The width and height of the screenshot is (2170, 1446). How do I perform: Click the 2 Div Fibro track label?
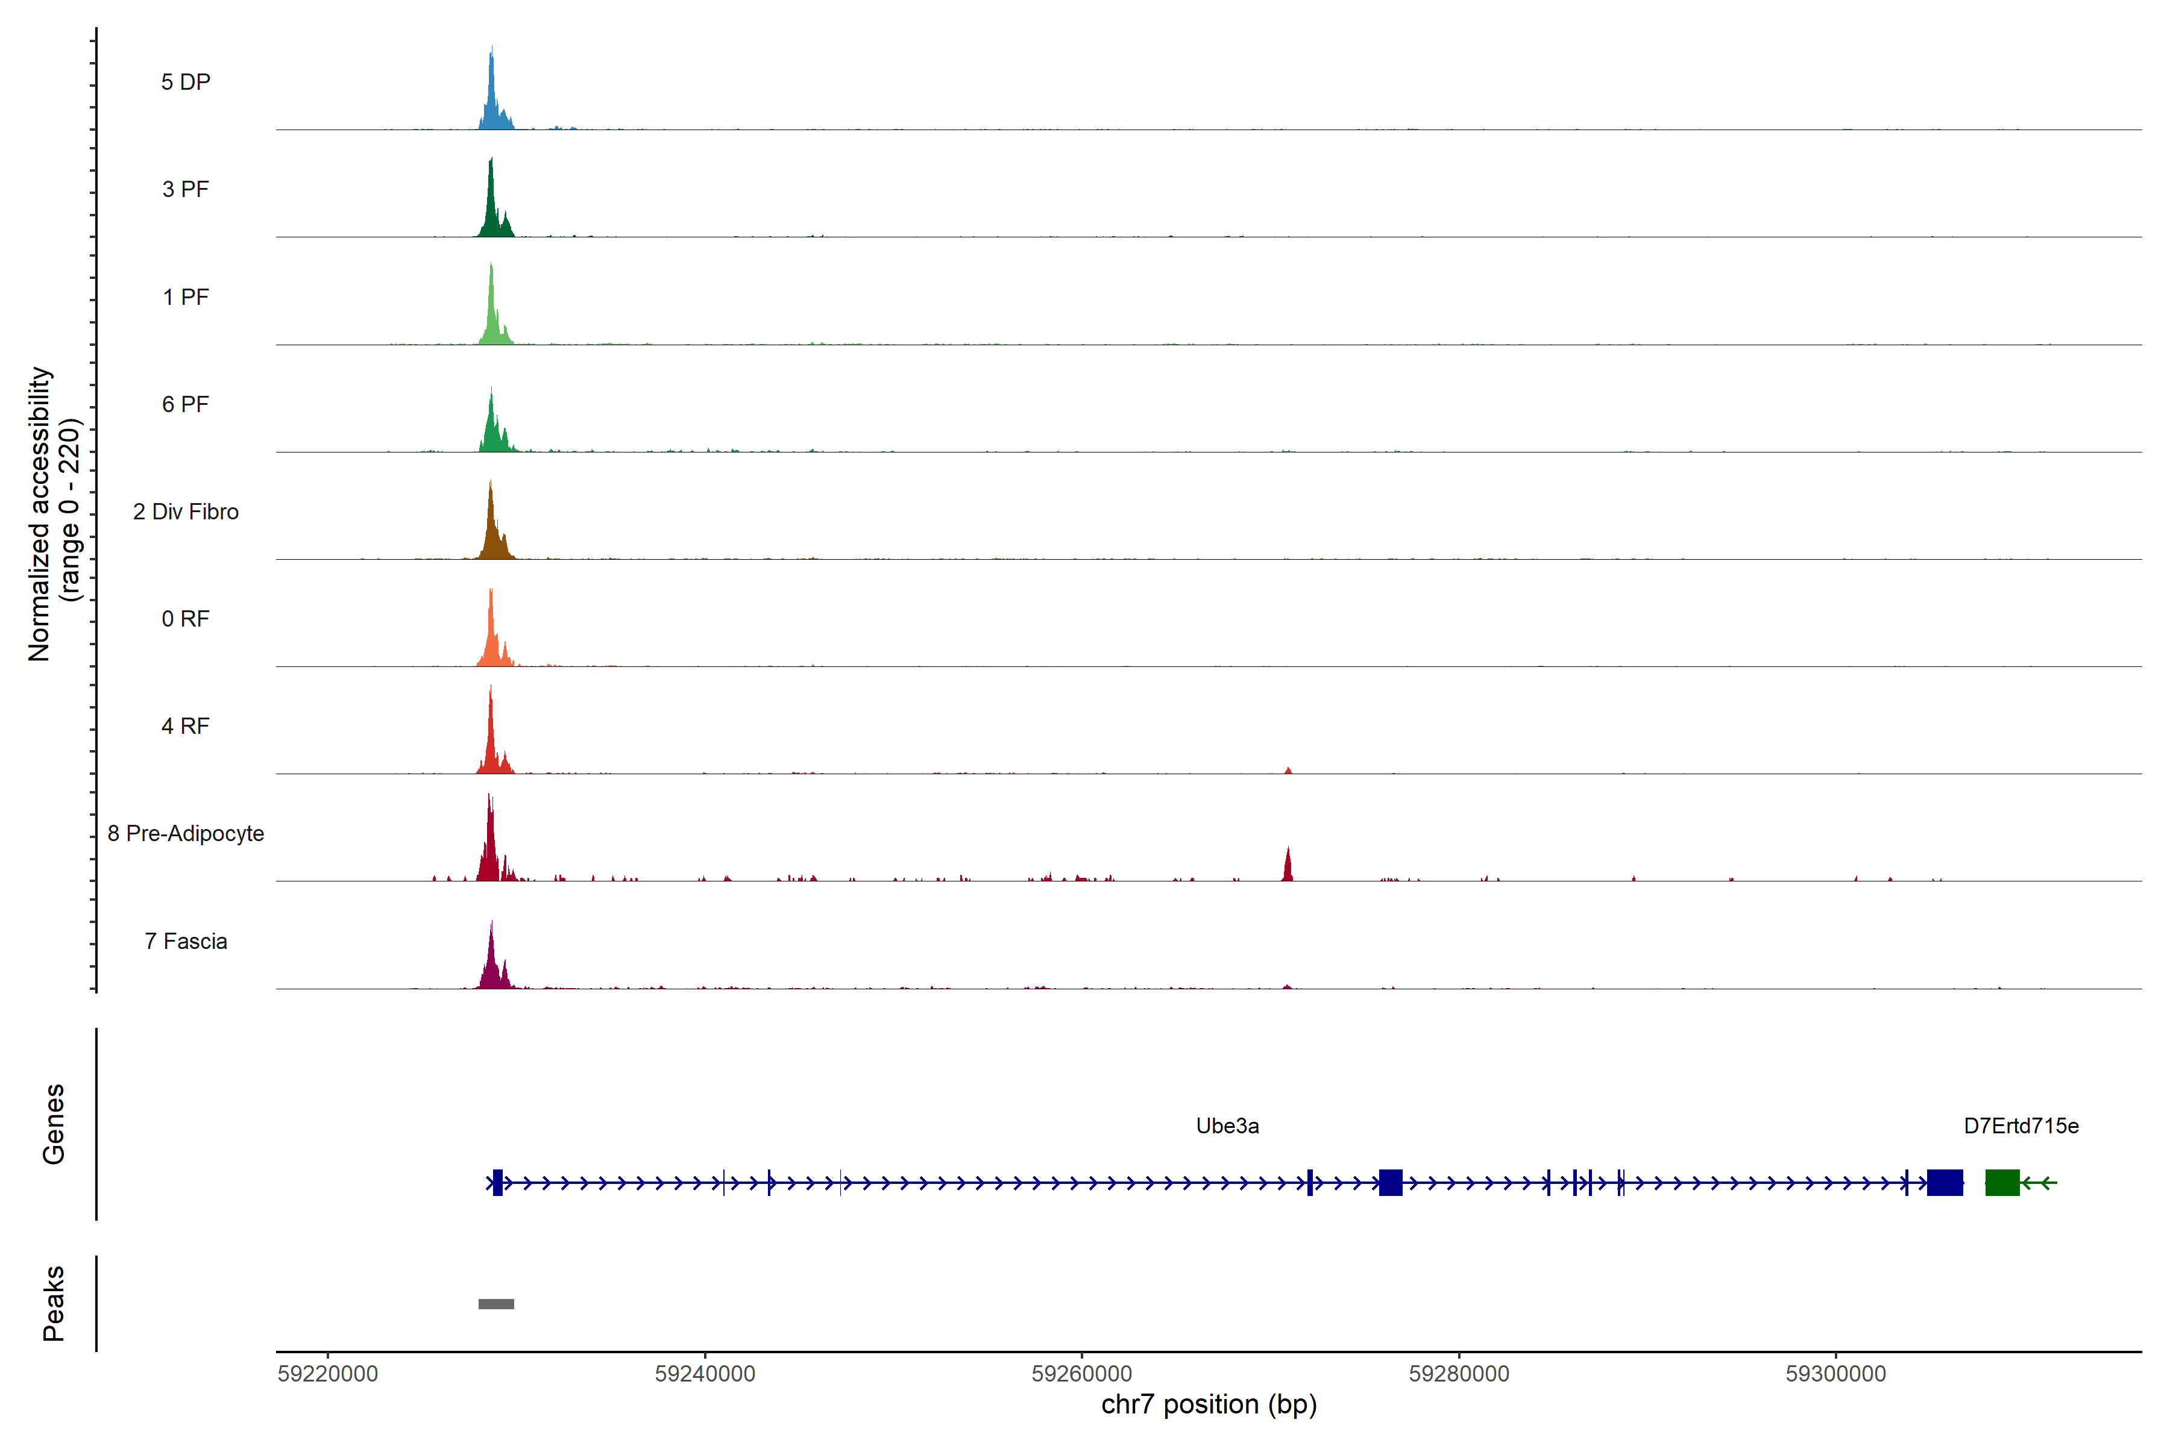186,511
